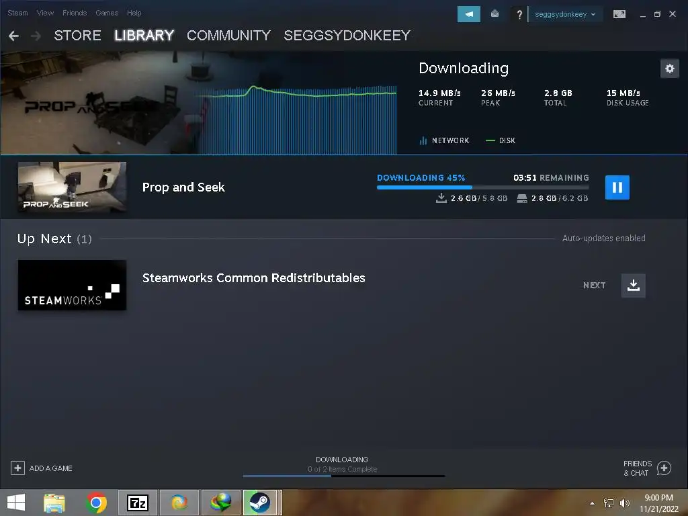Screen dimensions: 688x516
Task: Open File Explorer from the taskbar
Action: click(54, 503)
